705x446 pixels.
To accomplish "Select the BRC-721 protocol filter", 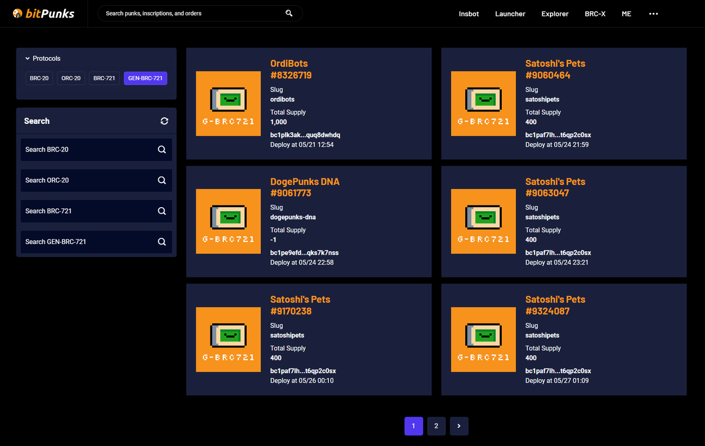I will coord(104,78).
